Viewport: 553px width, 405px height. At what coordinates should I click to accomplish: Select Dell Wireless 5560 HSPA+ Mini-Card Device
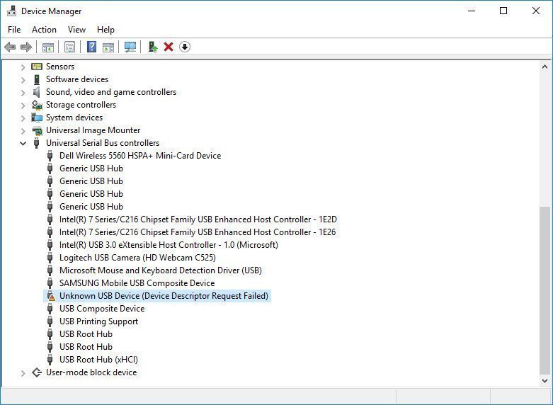pos(140,156)
